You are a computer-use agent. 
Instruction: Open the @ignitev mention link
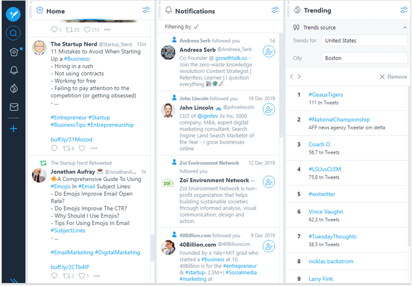coord(208,116)
